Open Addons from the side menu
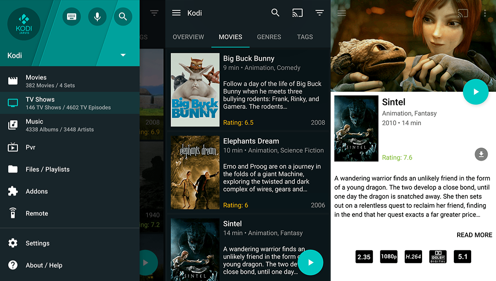This screenshot has width=496, height=281. (37, 191)
